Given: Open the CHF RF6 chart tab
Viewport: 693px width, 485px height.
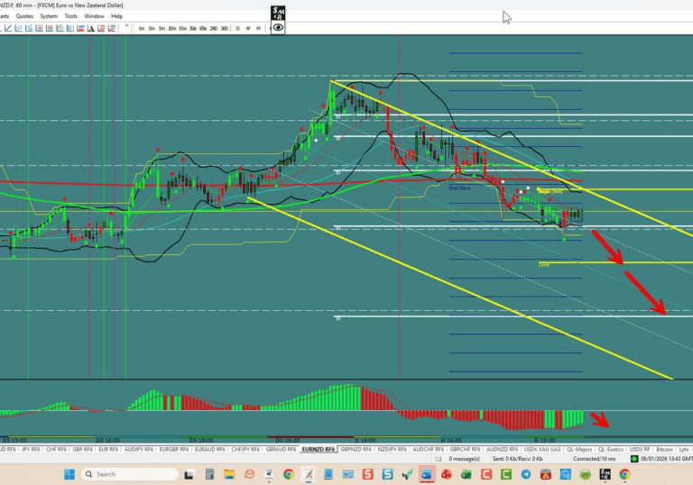Looking at the screenshot, I should [56, 449].
